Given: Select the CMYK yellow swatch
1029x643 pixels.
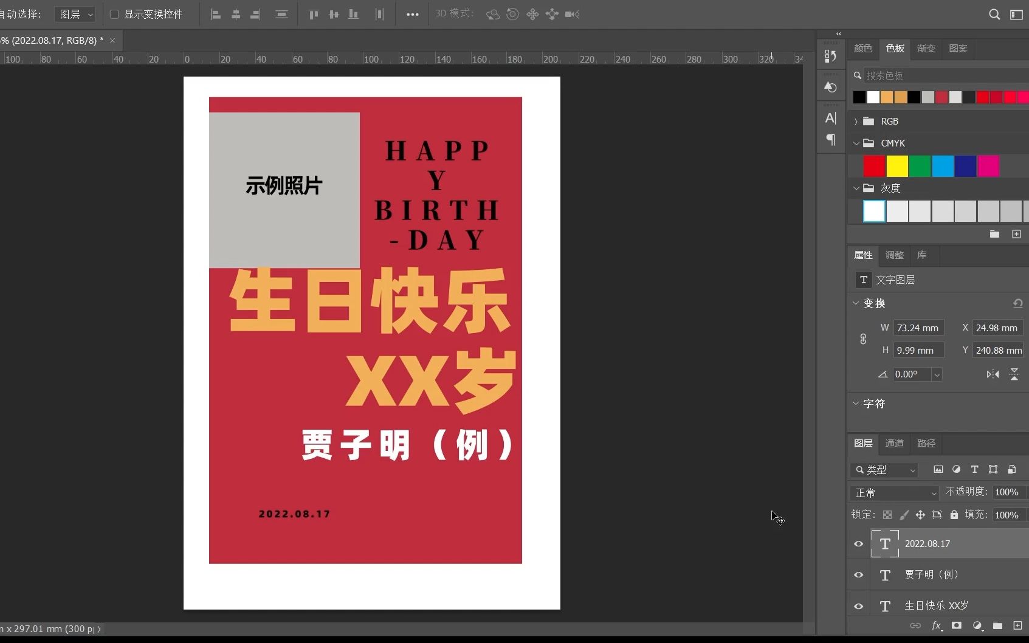Looking at the screenshot, I should click(x=897, y=166).
